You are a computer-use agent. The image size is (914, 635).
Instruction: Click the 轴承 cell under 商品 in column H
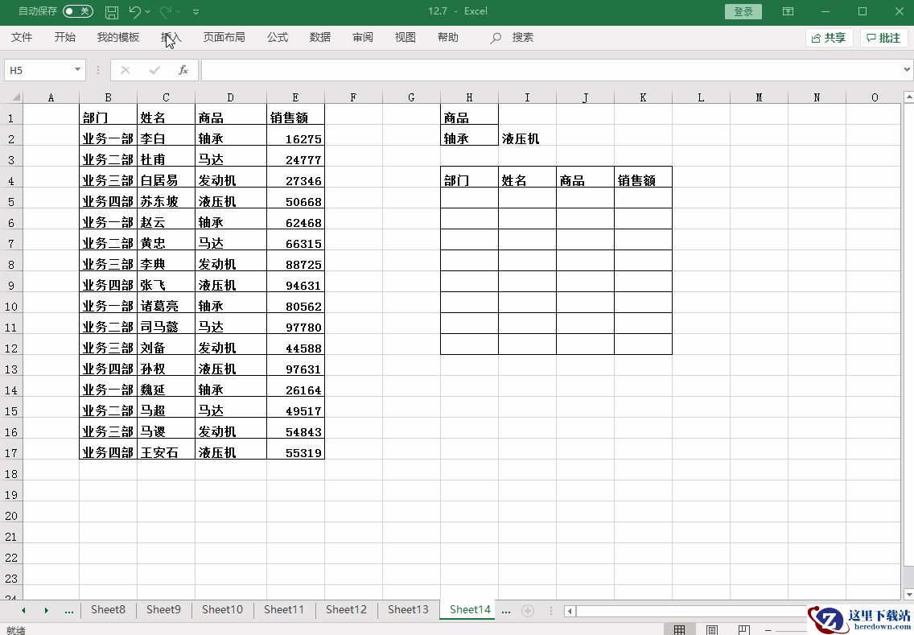click(469, 138)
